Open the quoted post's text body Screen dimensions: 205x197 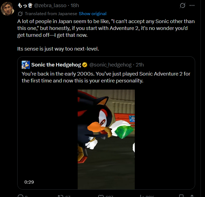(x=106, y=77)
